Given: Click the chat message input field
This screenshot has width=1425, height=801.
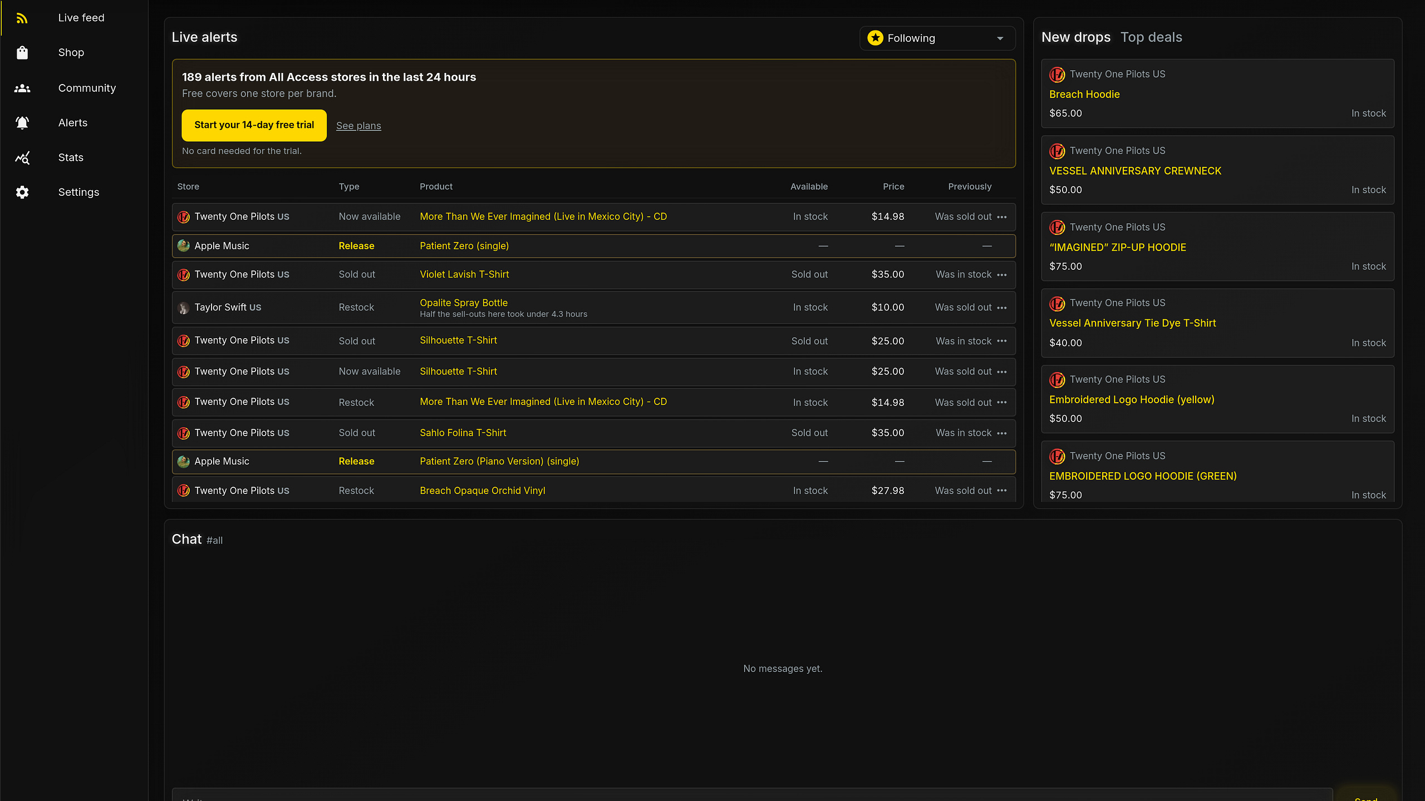Looking at the screenshot, I should coord(752,795).
